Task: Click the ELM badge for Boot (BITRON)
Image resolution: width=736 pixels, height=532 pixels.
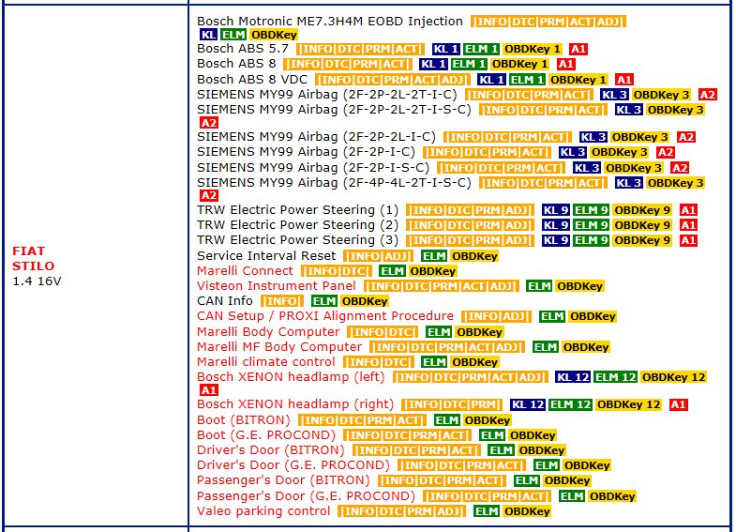Action: pos(447,420)
